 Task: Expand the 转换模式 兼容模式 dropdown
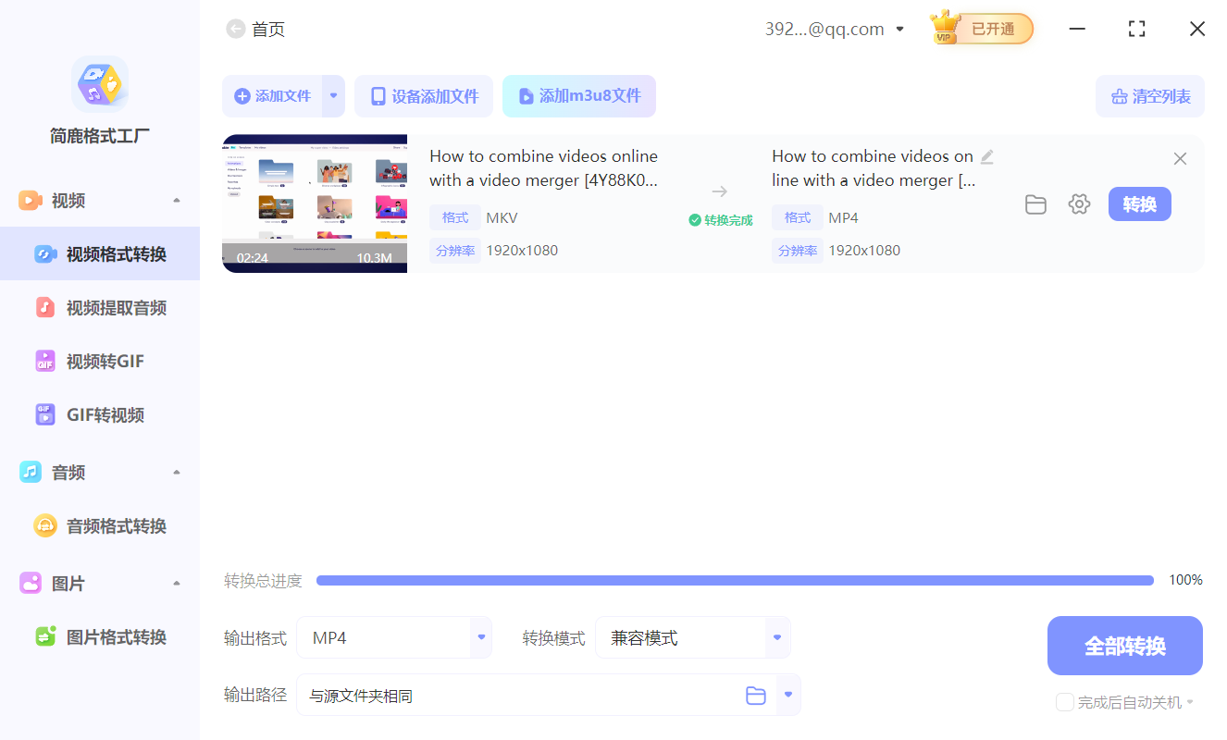pyautogui.click(x=775, y=637)
